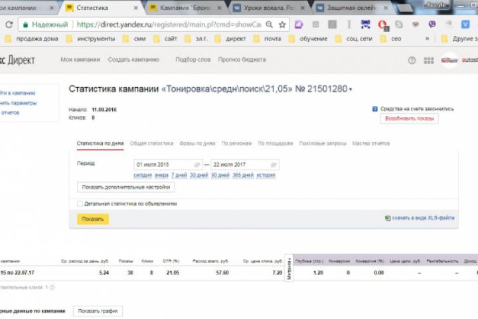Viewport: 478px width, 319px height.
Task: Click the start date field '01 июля 2015'
Action: tap(168, 165)
